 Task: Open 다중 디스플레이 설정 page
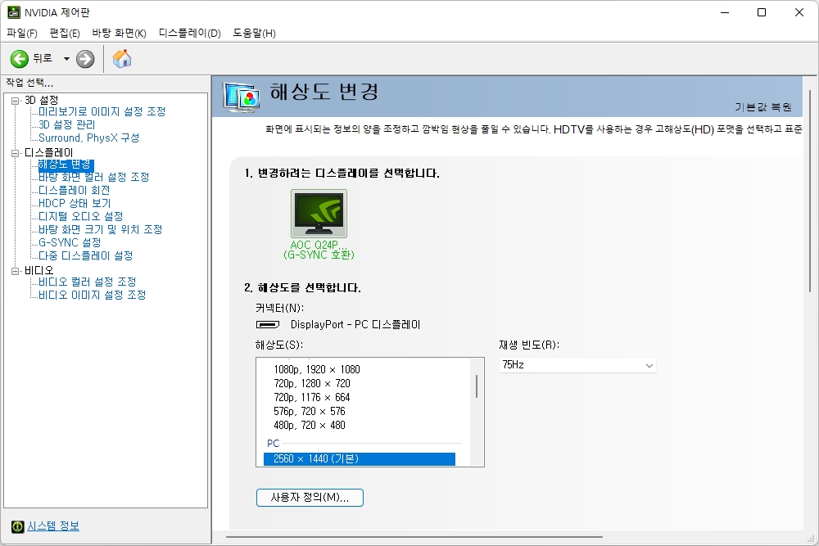(86, 255)
